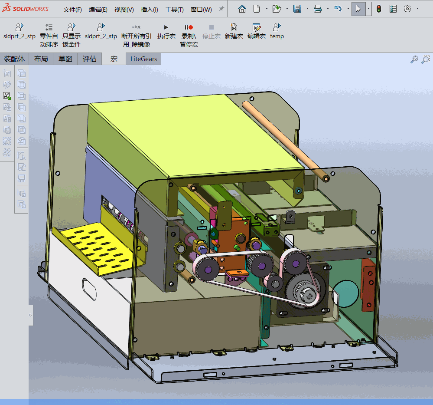The image size is (433, 405).
Task: Rebuild the model with the traffic light icon
Action: coord(379,9)
